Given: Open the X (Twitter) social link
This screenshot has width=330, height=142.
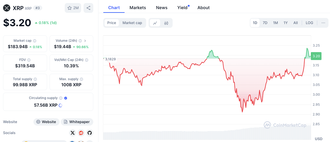Looking at the screenshot, I should [72, 133].
